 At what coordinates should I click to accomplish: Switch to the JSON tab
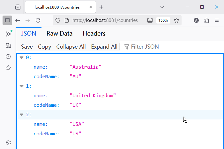click(29, 34)
